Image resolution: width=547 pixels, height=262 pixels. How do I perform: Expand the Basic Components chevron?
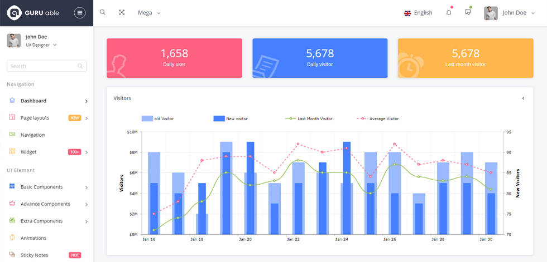coord(86,187)
